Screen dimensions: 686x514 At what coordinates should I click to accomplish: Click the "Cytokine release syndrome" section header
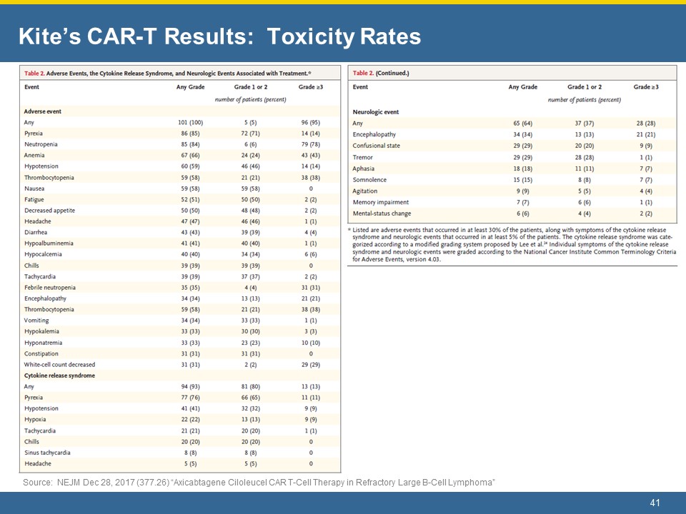60,376
